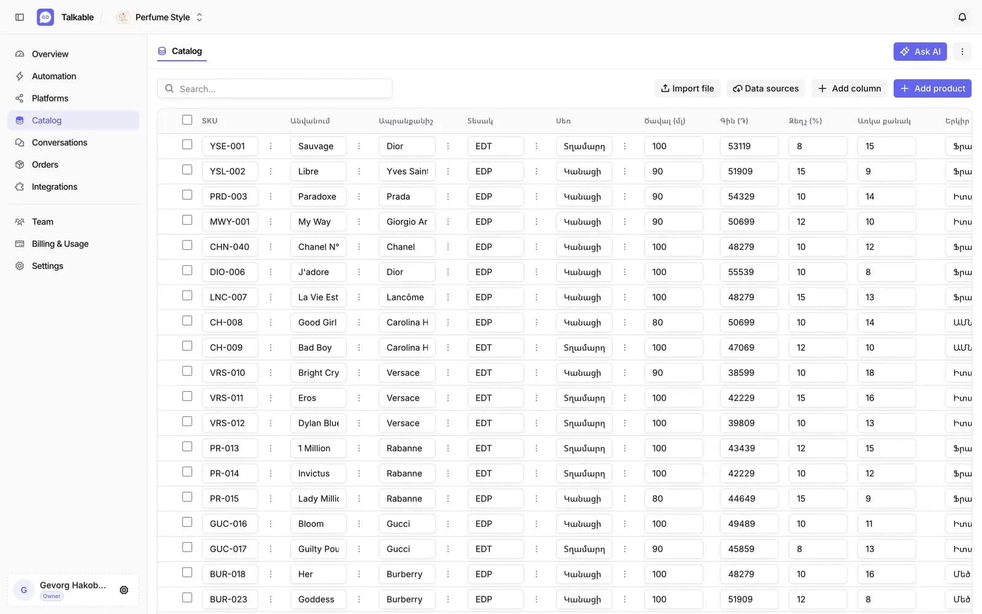The height and width of the screenshot is (614, 982).
Task: Edit the Yves Saint brand cell
Action: pyautogui.click(x=407, y=171)
